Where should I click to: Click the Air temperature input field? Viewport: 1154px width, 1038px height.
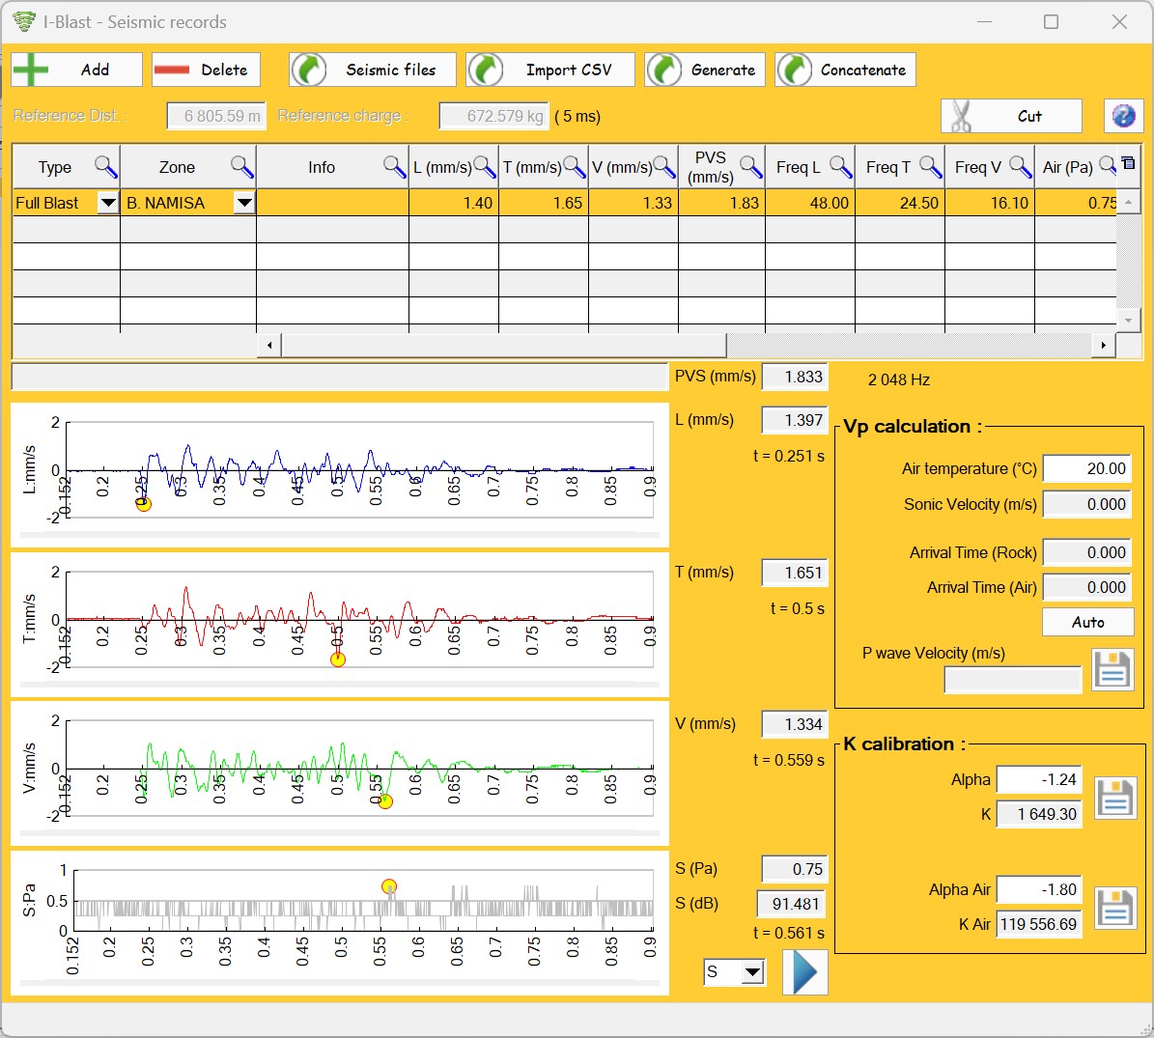click(x=1086, y=468)
